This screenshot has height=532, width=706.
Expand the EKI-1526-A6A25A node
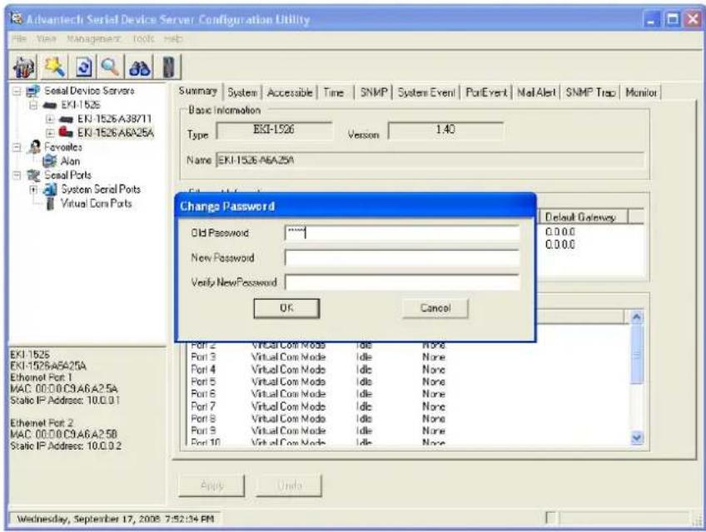(x=50, y=133)
